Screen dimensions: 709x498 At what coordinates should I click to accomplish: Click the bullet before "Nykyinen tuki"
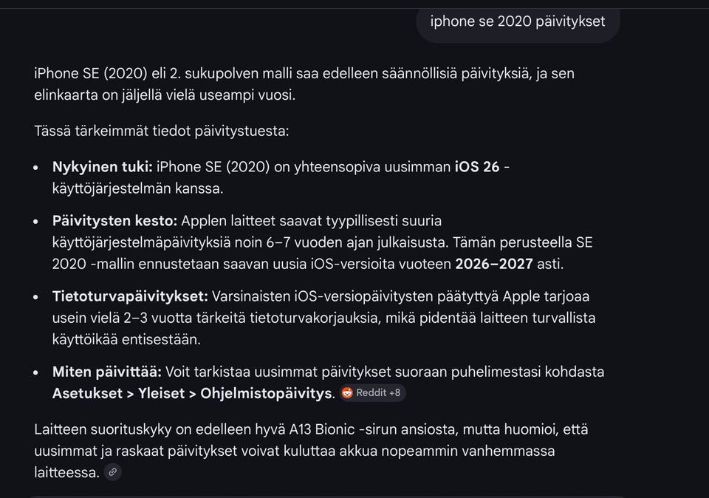pyautogui.click(x=36, y=168)
